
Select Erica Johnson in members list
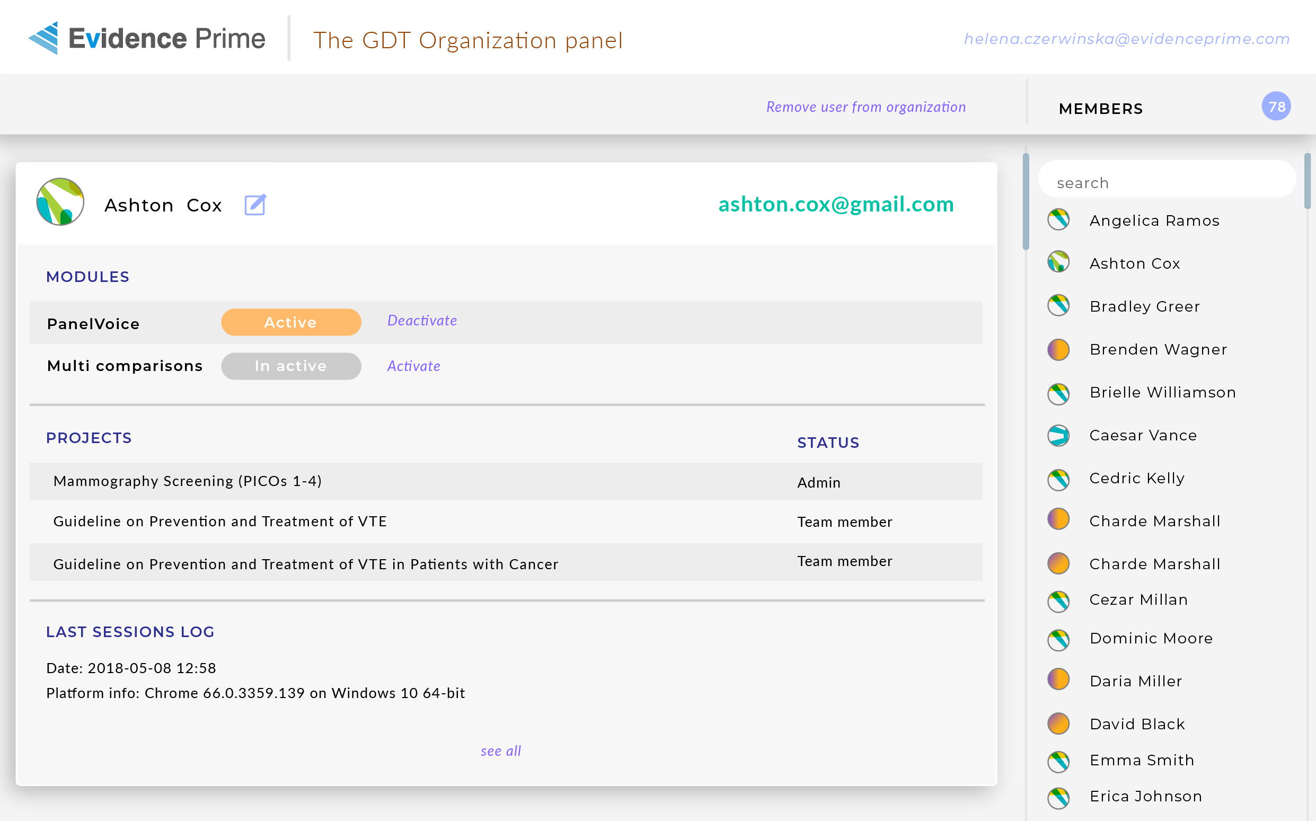pos(1145,796)
